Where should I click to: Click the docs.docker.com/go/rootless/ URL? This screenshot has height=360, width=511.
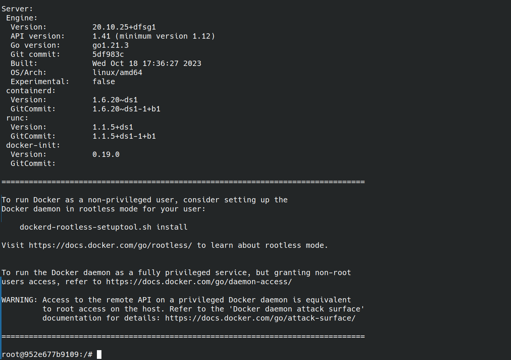coord(111,245)
